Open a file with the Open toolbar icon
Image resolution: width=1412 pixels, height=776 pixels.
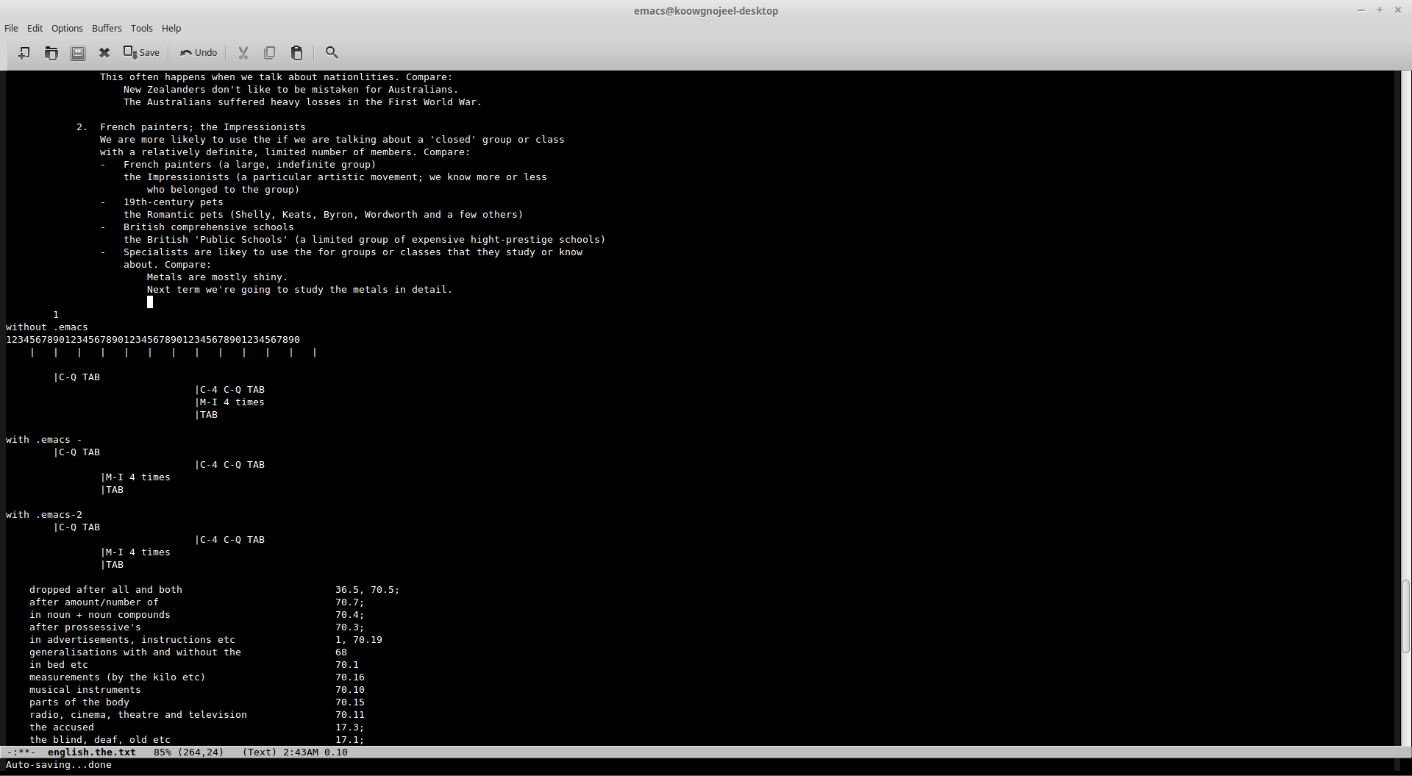point(51,52)
